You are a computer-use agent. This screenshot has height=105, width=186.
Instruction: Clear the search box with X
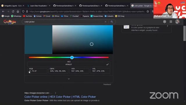pyautogui.click(x=105, y=22)
